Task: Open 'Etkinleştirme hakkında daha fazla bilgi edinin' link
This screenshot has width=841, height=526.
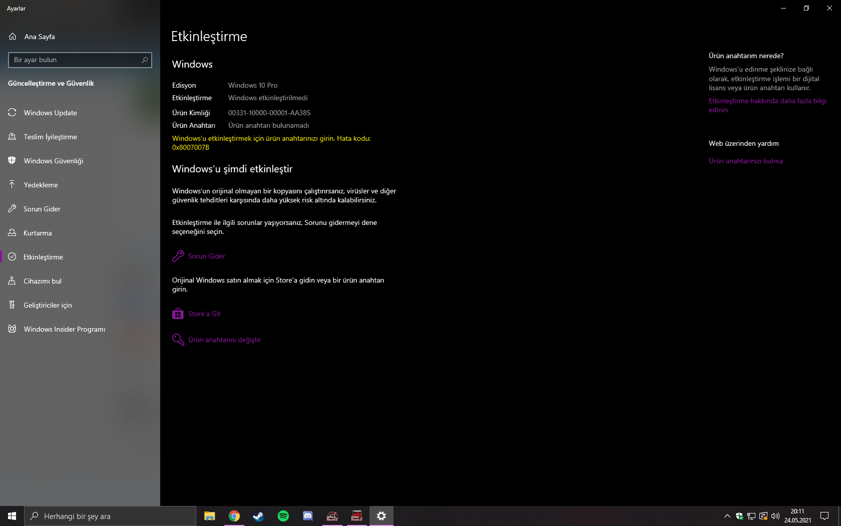Action: (x=767, y=105)
